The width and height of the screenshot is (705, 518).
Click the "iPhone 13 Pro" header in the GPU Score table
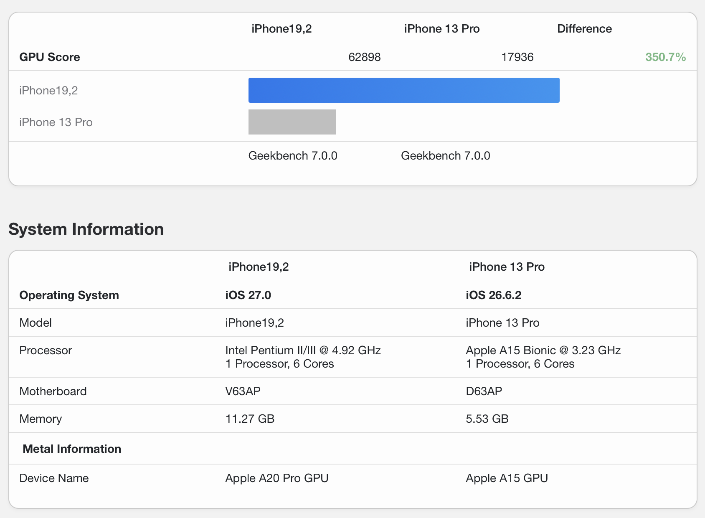point(442,28)
